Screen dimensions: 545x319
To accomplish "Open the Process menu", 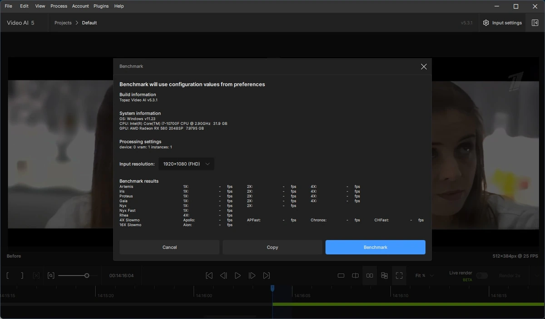I will (x=59, y=6).
